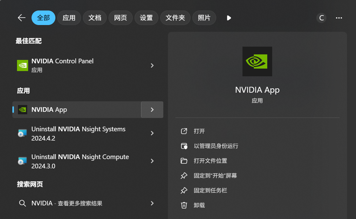Screen dimensions: 356x219
Task: Click the folder icon for file location
Action: point(184,161)
